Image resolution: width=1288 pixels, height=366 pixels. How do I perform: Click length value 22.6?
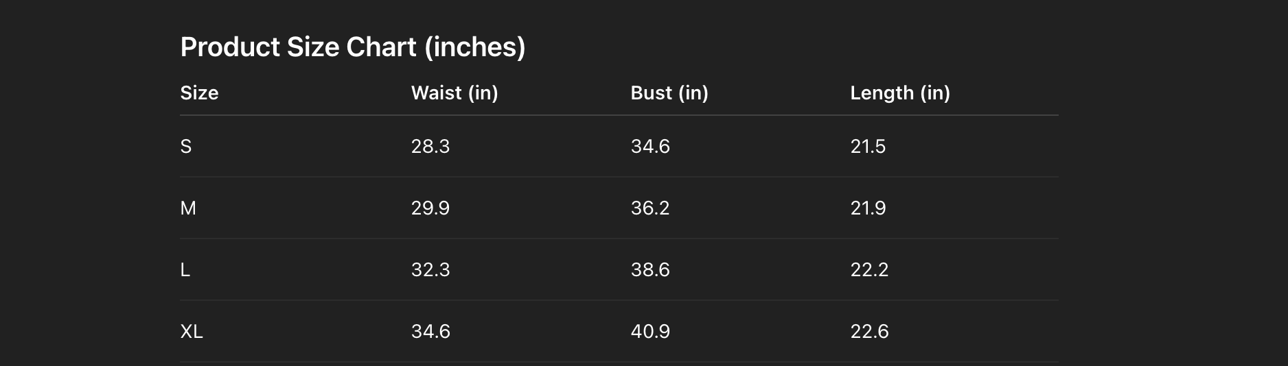click(x=869, y=332)
